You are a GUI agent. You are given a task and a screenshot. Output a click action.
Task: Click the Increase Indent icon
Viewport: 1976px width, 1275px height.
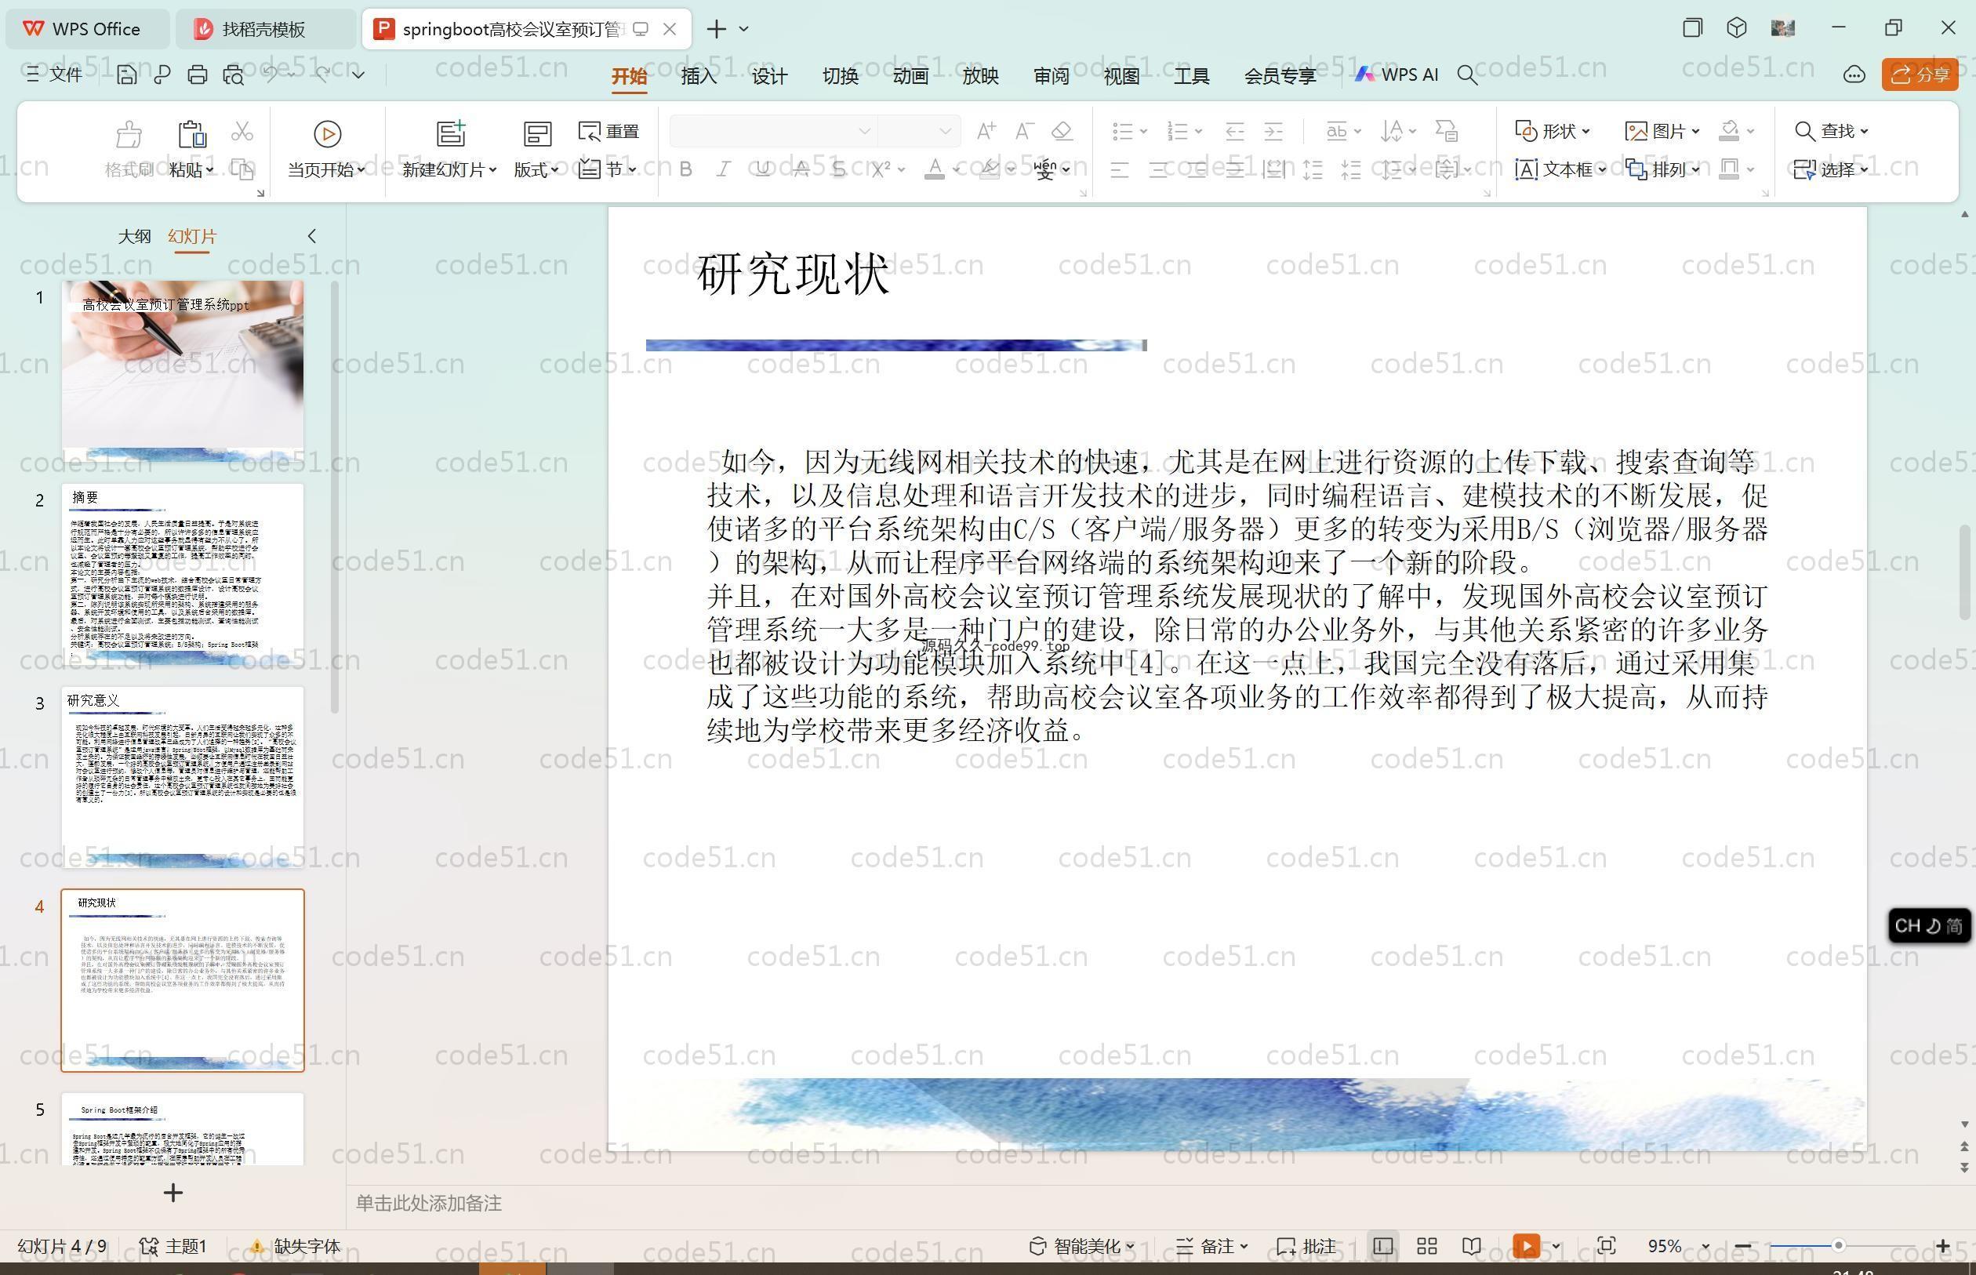coord(1273,131)
